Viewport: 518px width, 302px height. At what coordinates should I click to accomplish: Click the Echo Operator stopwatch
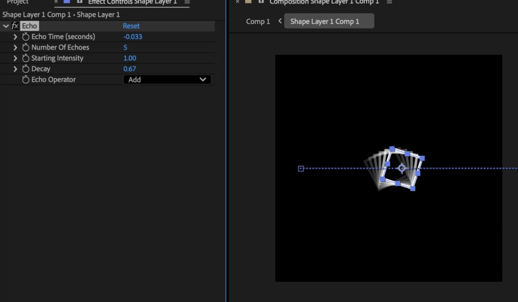tap(26, 80)
